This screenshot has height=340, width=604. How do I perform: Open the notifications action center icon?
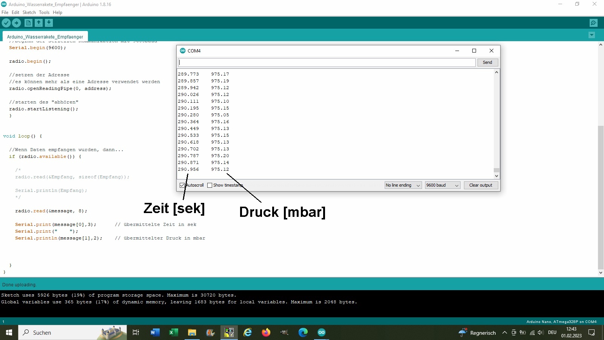click(592, 332)
